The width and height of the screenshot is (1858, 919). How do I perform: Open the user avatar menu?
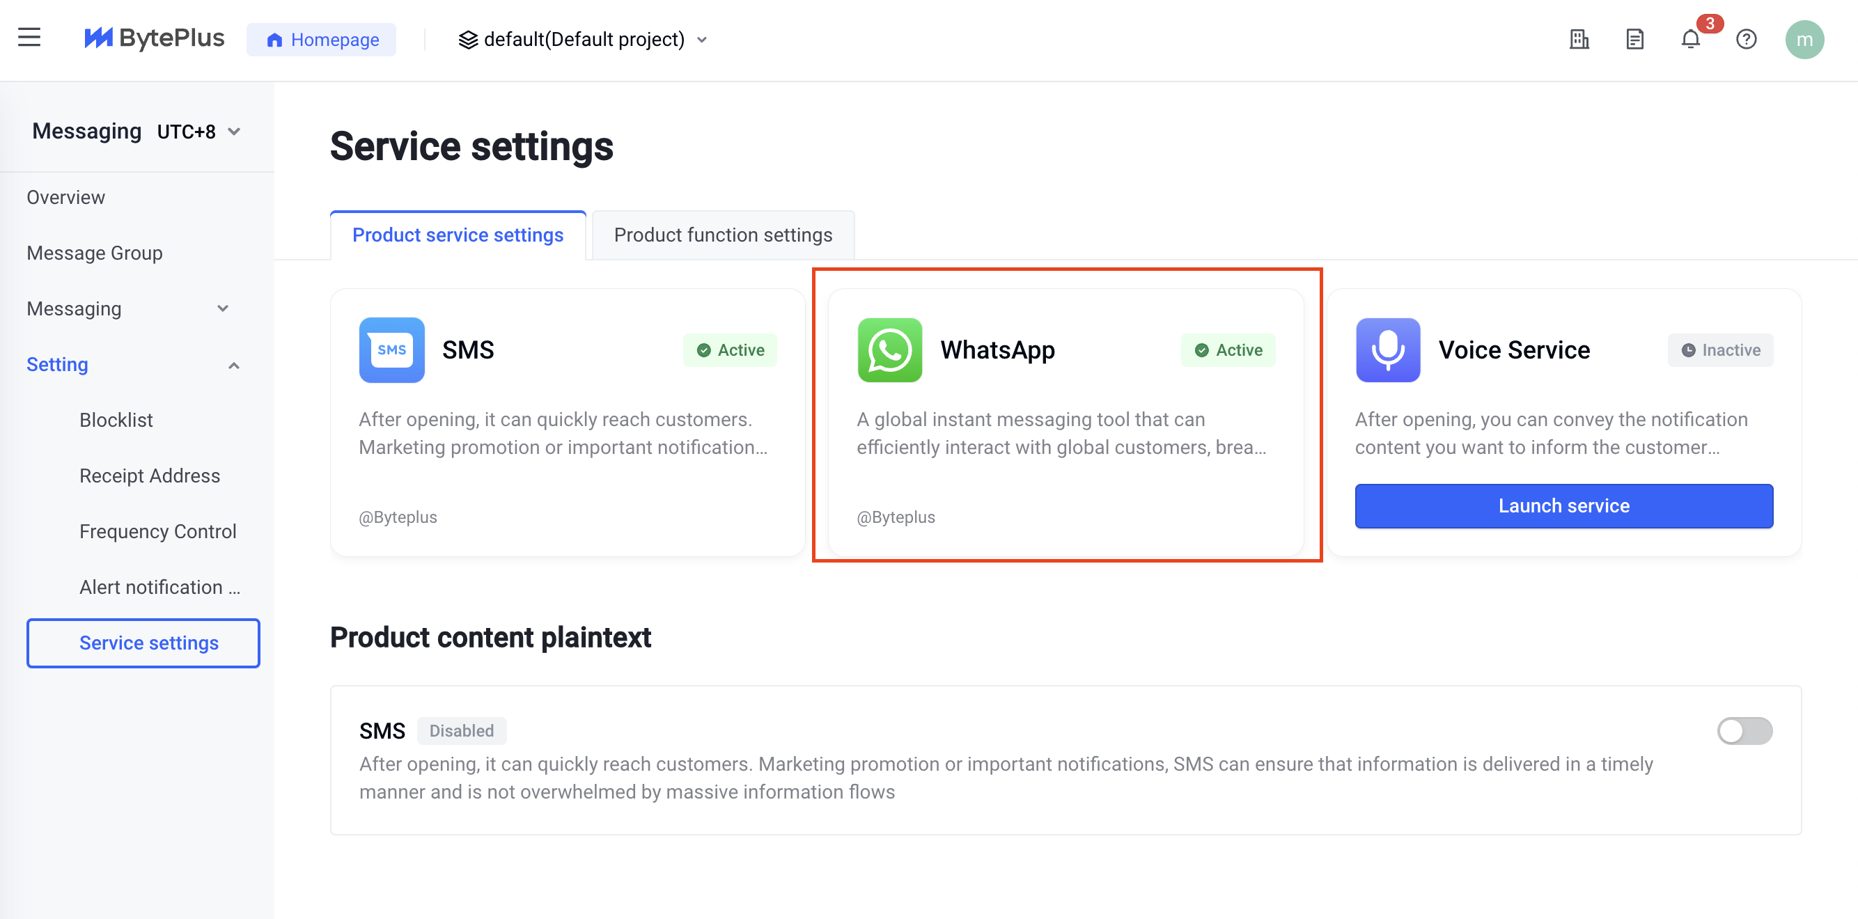click(1804, 39)
